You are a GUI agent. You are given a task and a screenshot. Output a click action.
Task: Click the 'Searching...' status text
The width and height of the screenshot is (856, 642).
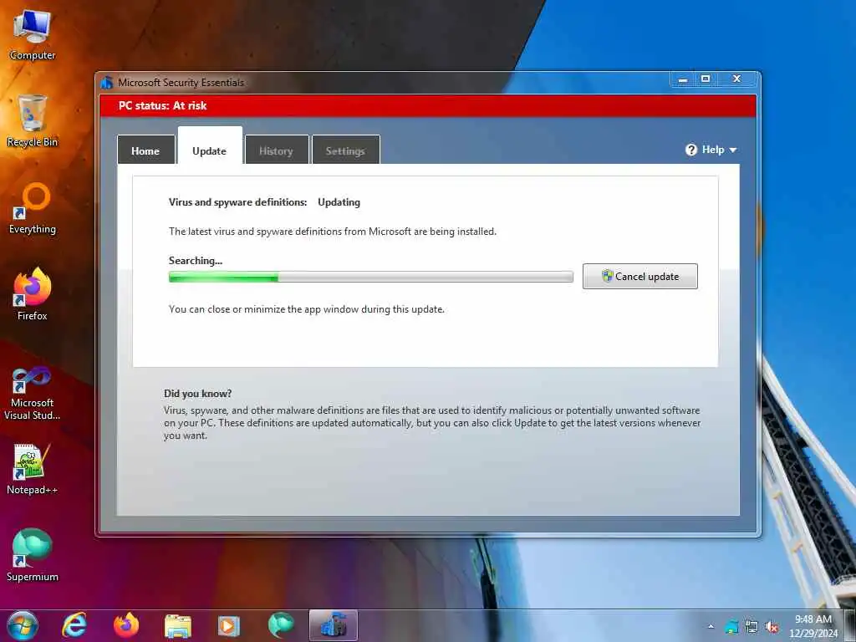point(196,261)
